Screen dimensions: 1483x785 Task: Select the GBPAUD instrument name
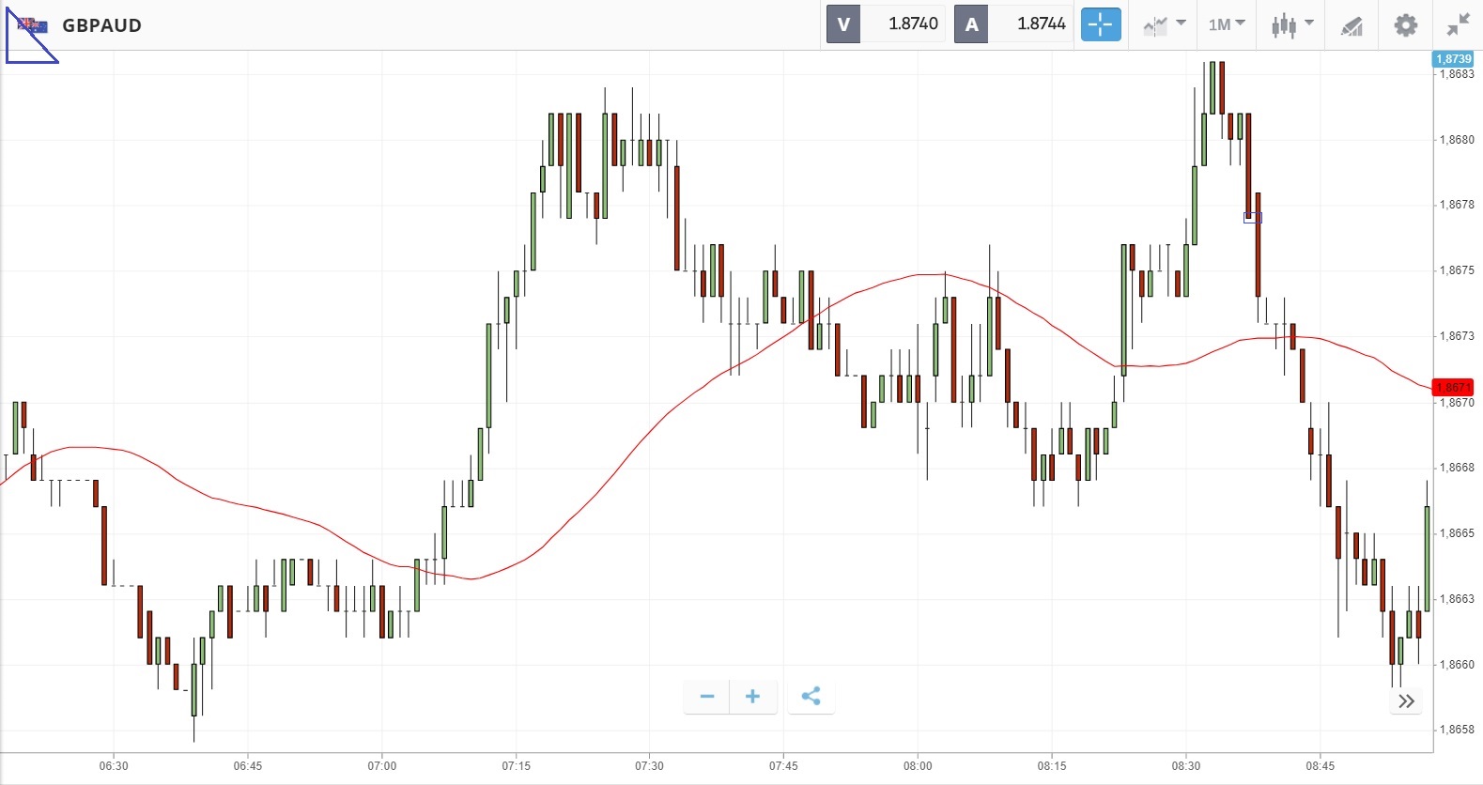[x=101, y=25]
